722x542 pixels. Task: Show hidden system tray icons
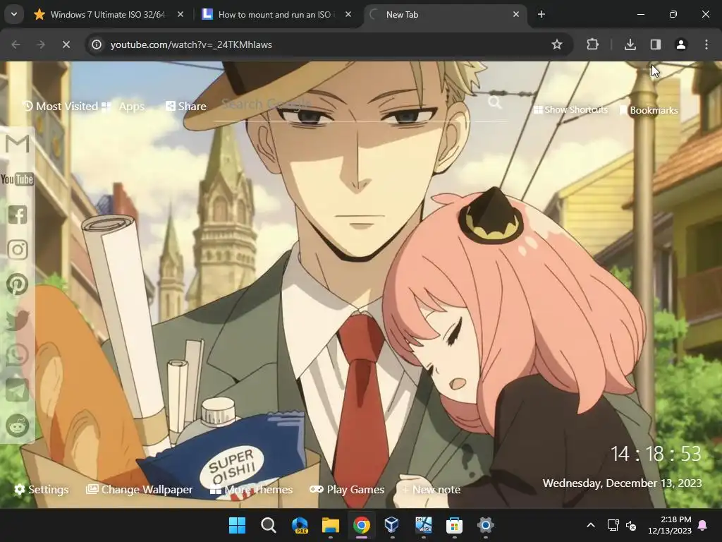(x=591, y=525)
